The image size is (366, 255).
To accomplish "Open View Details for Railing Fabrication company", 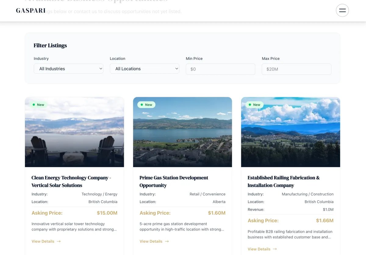I will (259, 249).
